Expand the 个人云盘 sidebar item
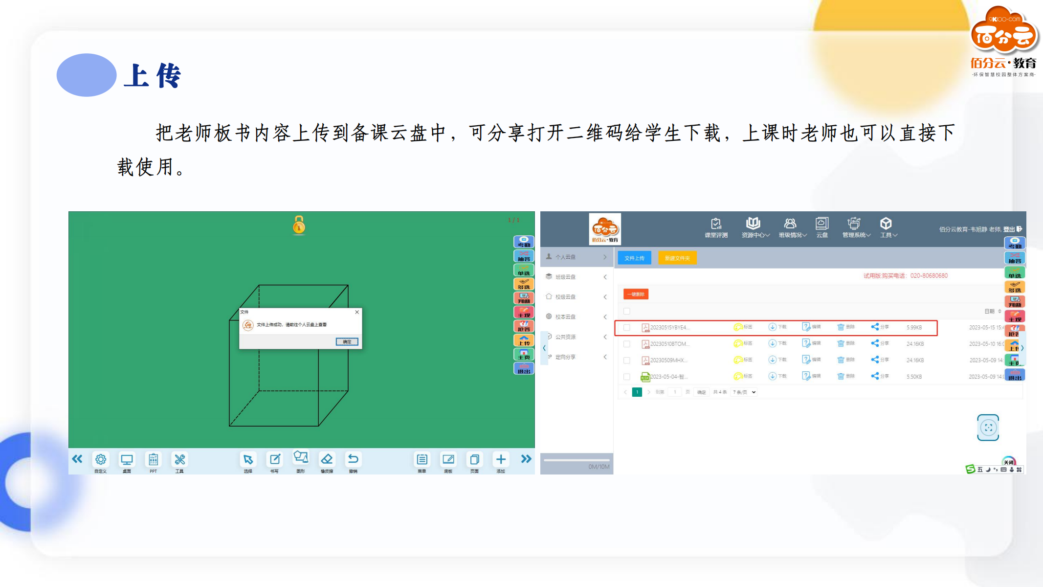The width and height of the screenshot is (1043, 587). point(577,257)
